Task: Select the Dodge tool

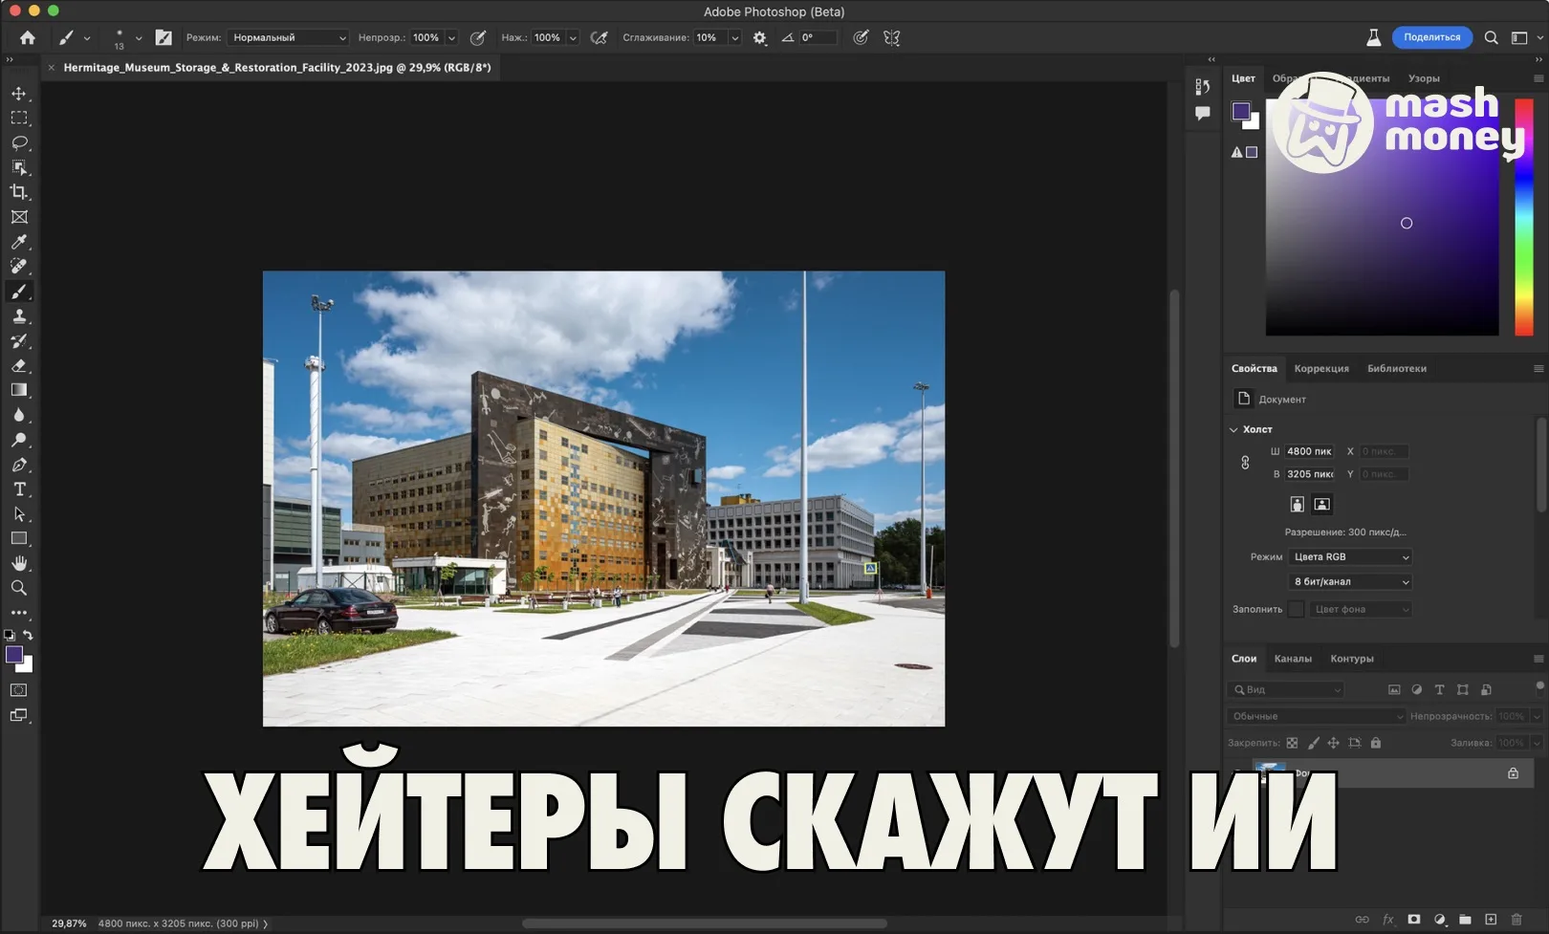Action: [19, 440]
